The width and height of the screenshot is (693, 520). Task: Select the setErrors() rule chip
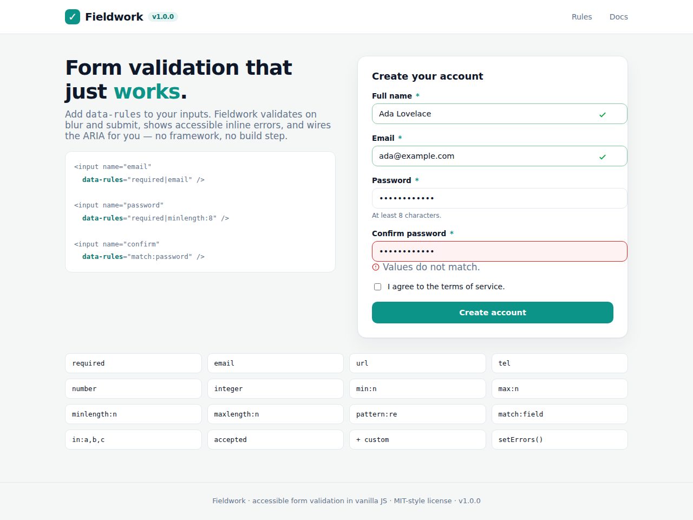560,440
